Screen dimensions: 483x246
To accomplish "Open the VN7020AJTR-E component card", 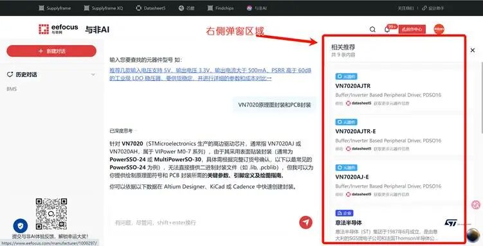I will click(395, 137).
